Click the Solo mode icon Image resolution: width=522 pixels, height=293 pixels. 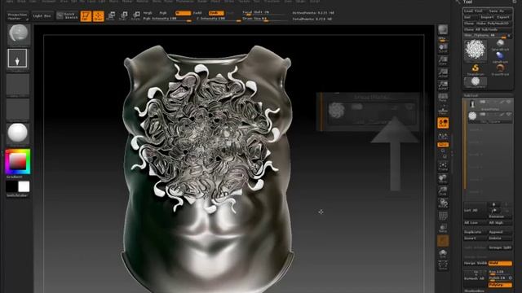tap(443, 254)
